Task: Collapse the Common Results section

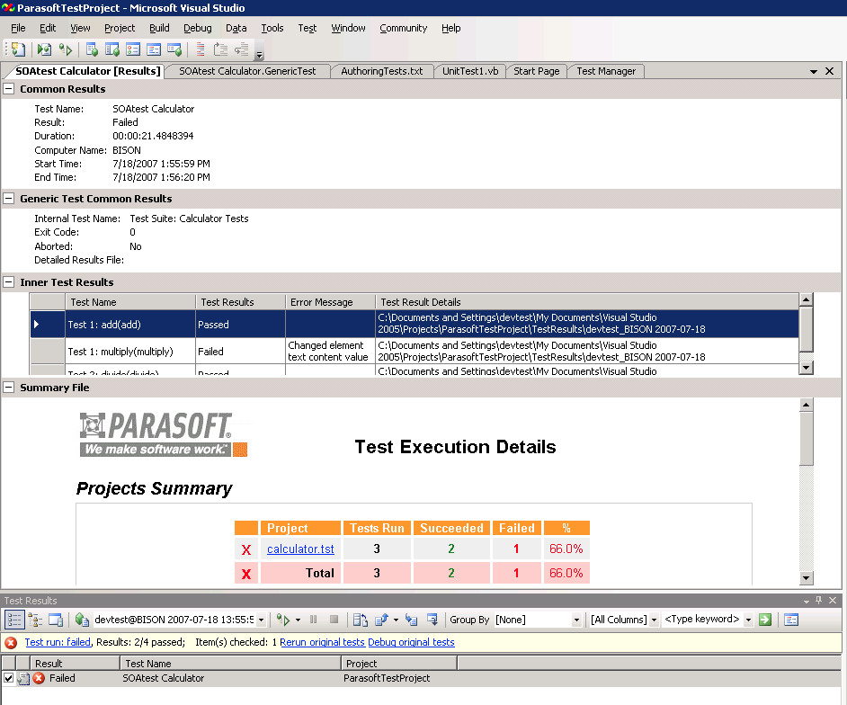Action: (9, 89)
